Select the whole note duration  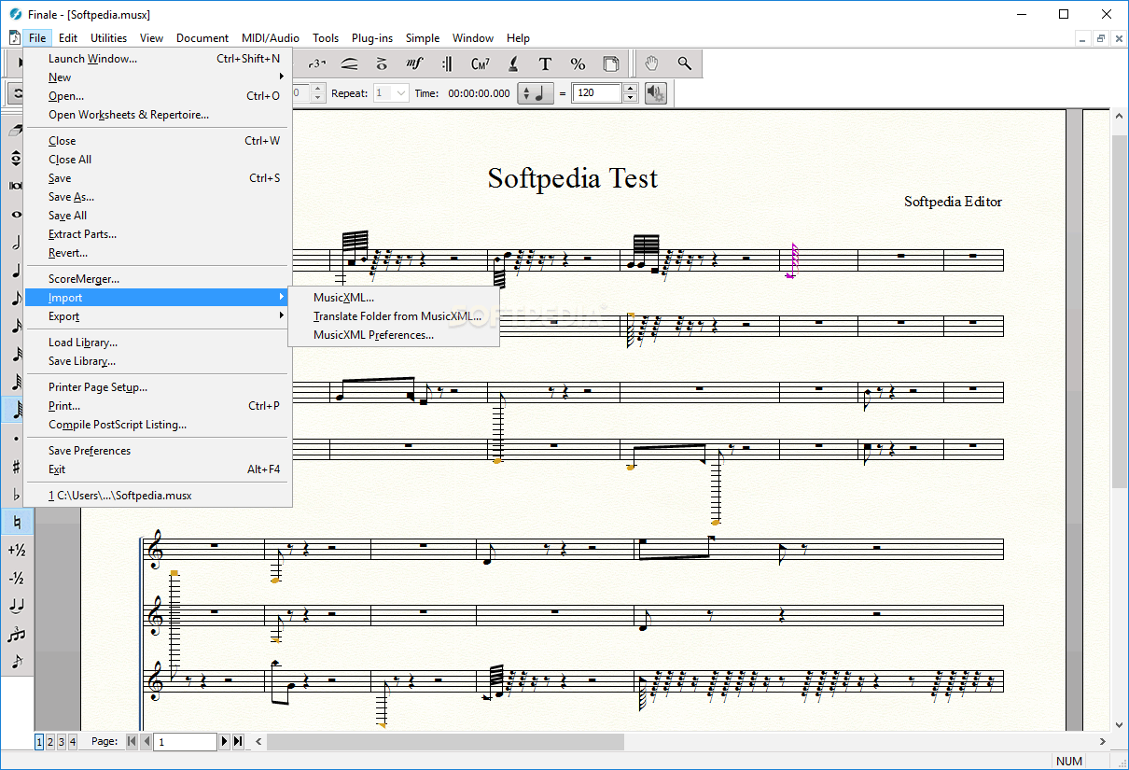coord(16,214)
